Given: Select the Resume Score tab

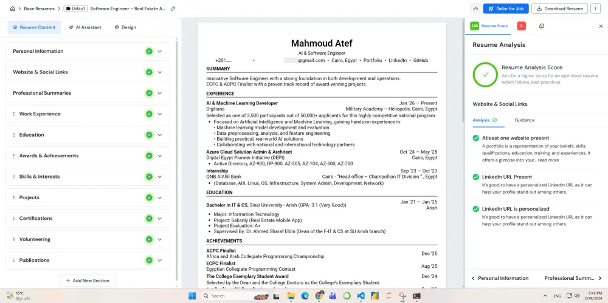Looking at the screenshot, I should click(x=489, y=26).
